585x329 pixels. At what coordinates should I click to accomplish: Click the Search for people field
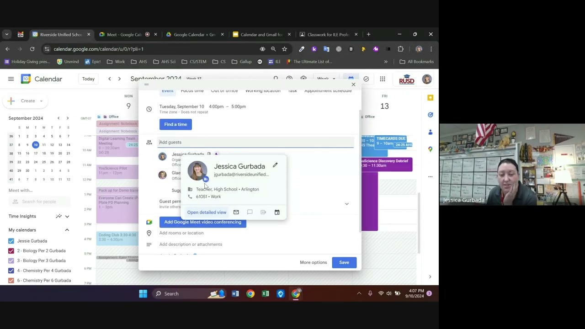[39, 202]
